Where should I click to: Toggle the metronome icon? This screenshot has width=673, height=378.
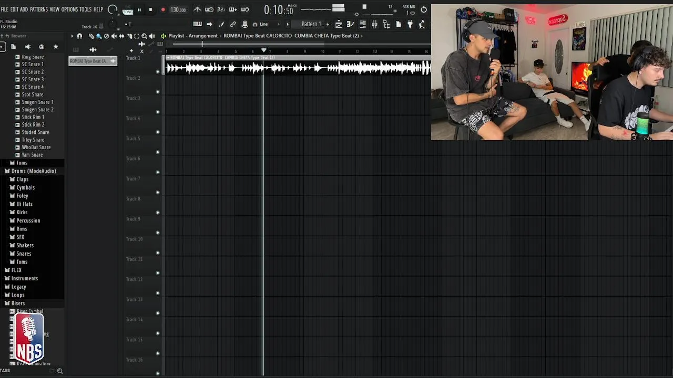point(197,9)
